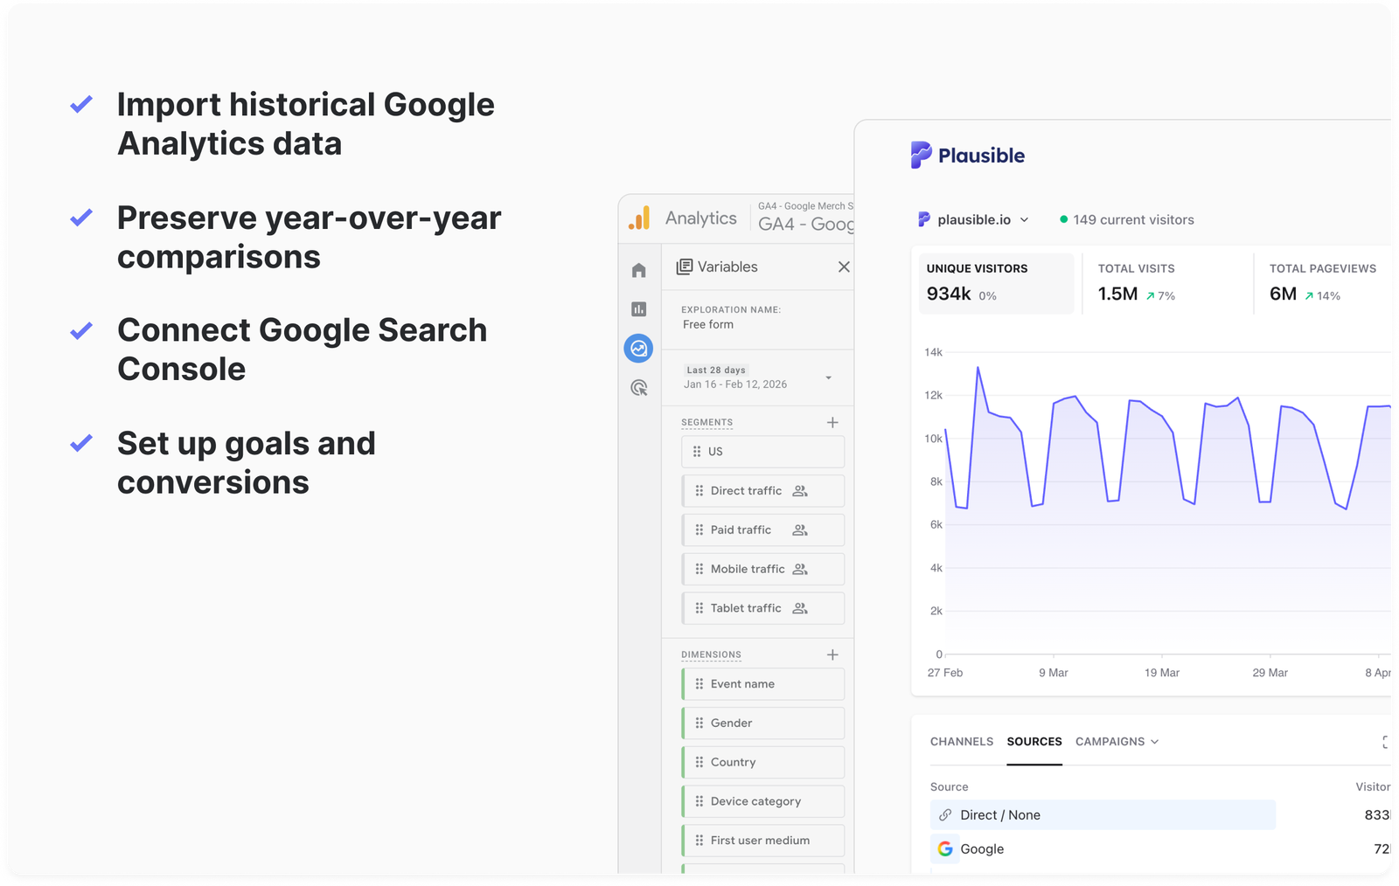Click the GA4 - Google Merch property selector
The height and width of the screenshot is (886, 1399).
805,217
